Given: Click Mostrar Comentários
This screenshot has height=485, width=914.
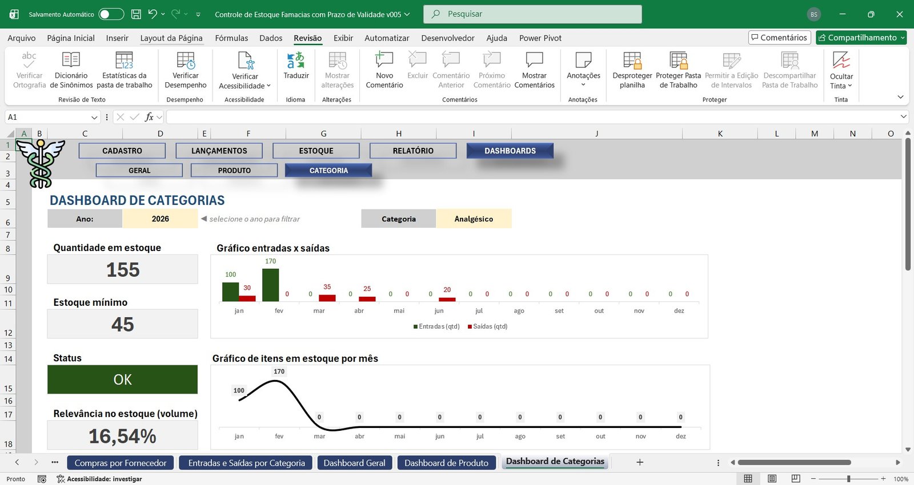Looking at the screenshot, I should 534,70.
